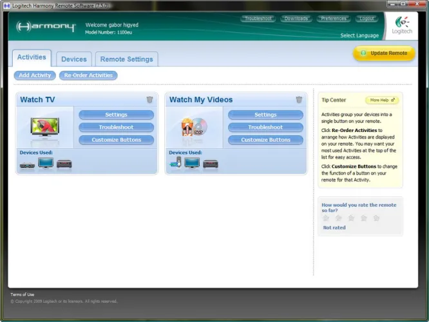Viewport: 429px width, 322px height.
Task: Switch to the Devices tab
Action: coord(74,59)
